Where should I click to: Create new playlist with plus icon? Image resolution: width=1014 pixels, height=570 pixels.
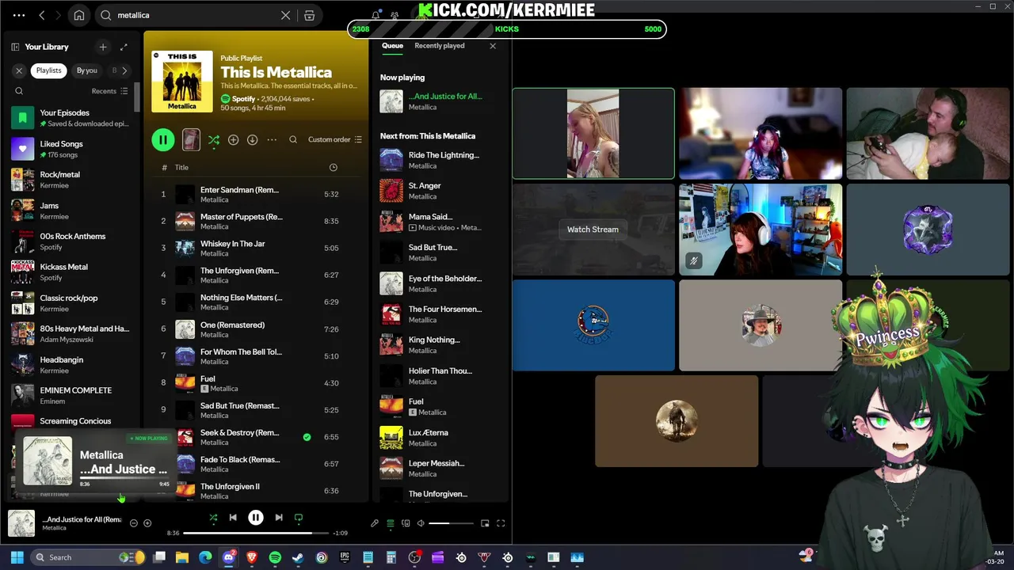tap(103, 47)
